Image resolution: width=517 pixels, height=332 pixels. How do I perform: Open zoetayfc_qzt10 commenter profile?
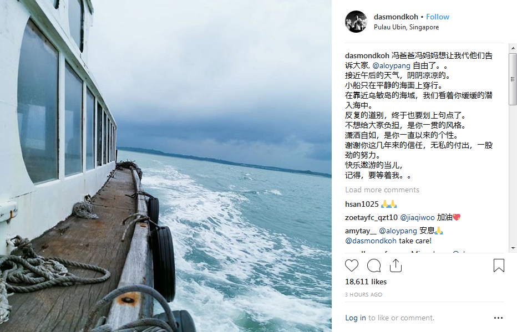(371, 217)
